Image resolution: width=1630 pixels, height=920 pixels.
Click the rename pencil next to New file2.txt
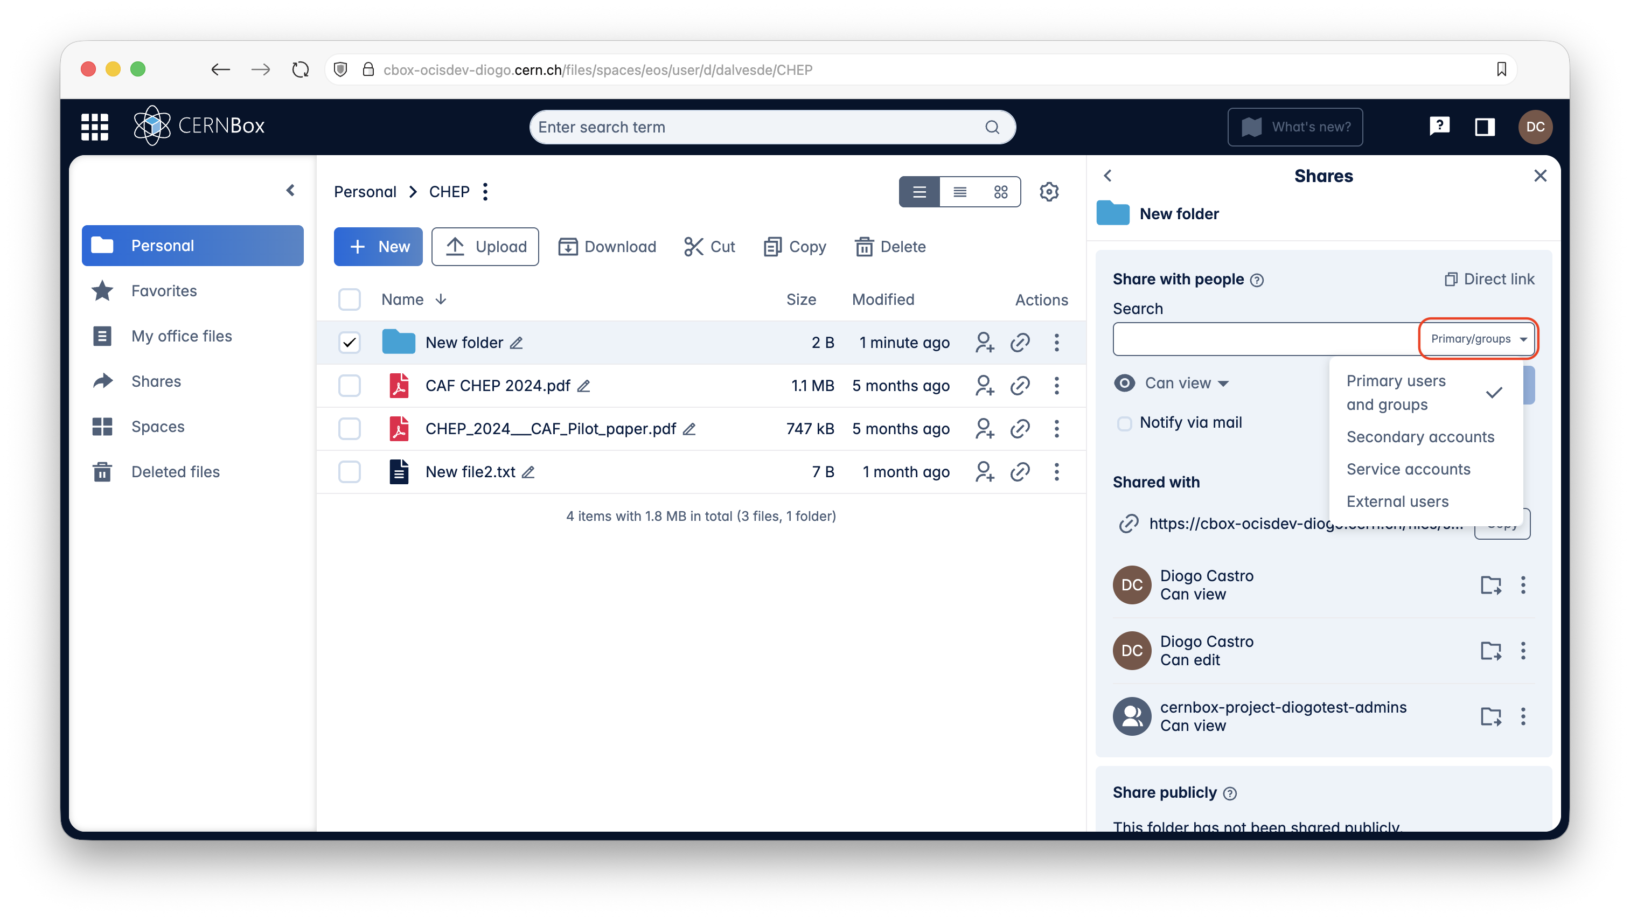coord(528,472)
